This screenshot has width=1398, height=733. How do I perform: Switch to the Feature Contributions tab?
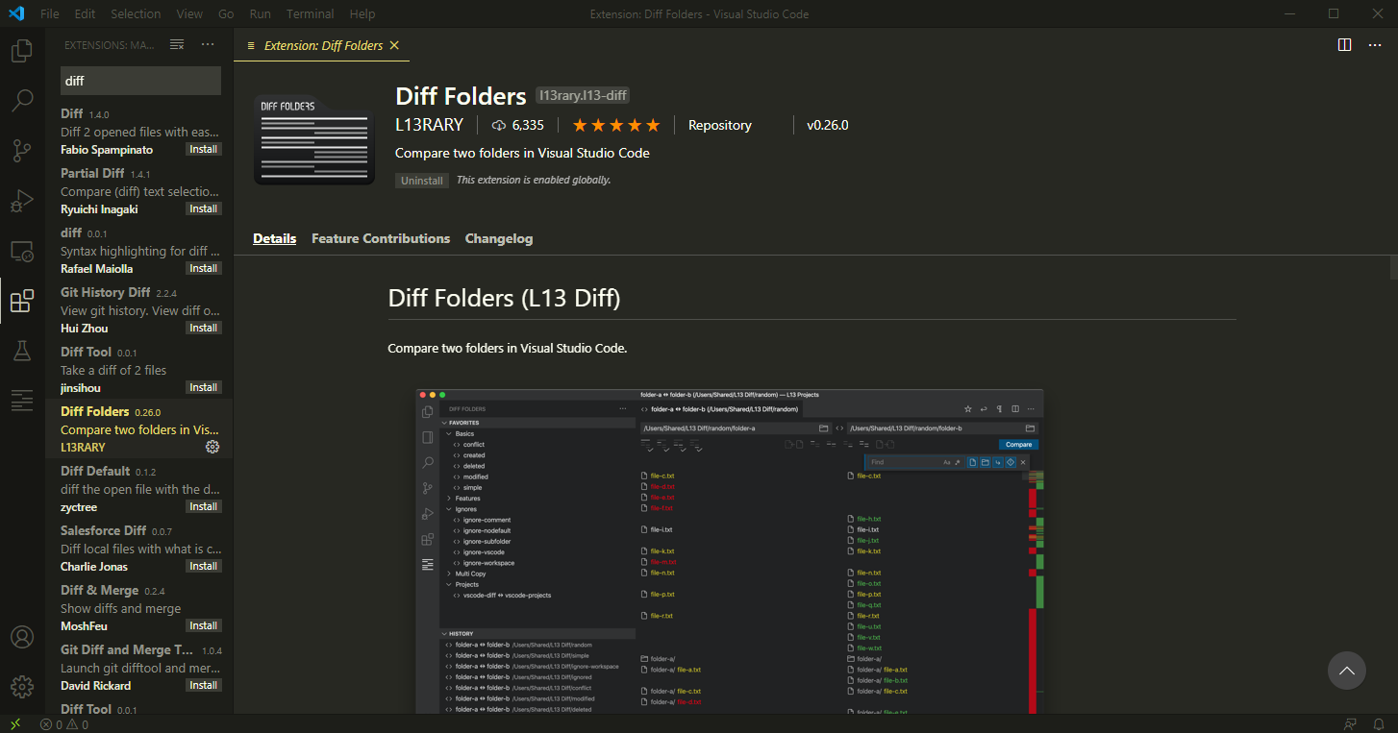pyautogui.click(x=381, y=238)
